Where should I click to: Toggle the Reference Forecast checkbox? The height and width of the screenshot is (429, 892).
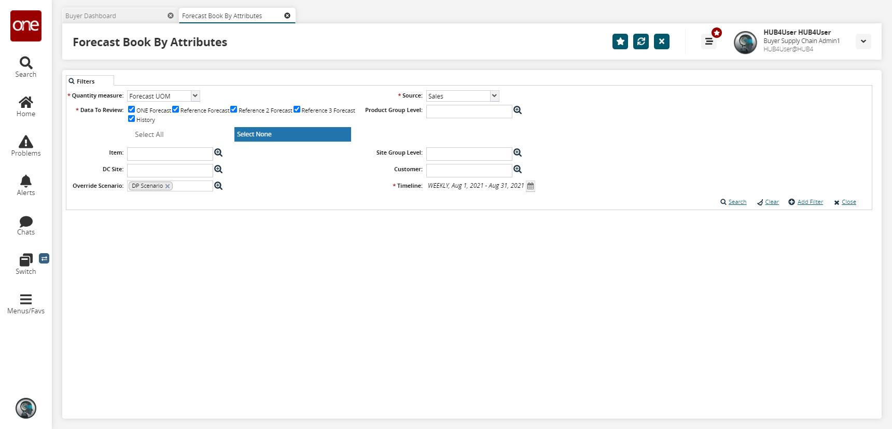pyautogui.click(x=176, y=109)
